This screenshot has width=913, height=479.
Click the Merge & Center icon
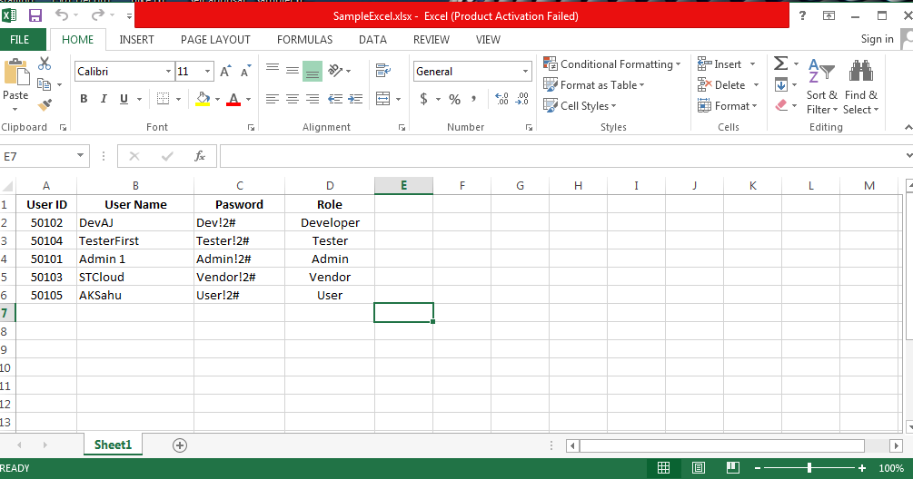pyautogui.click(x=383, y=99)
